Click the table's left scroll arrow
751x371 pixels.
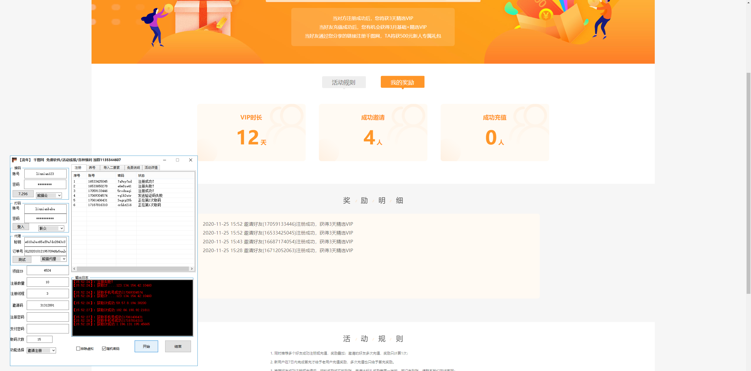75,269
